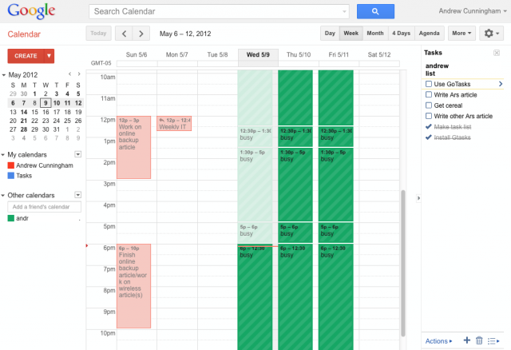Uncheck the Install Gtasks task
The height and width of the screenshot is (350, 511).
click(429, 137)
